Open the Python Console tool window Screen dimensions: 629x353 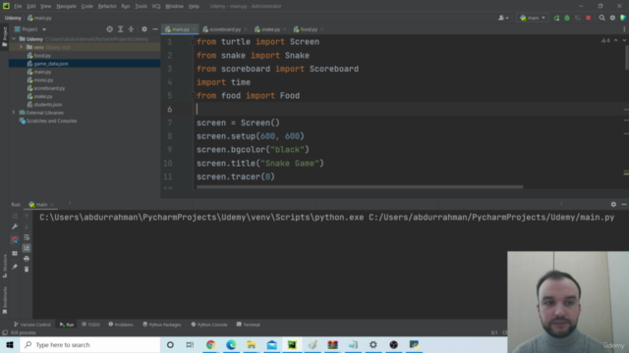209,325
